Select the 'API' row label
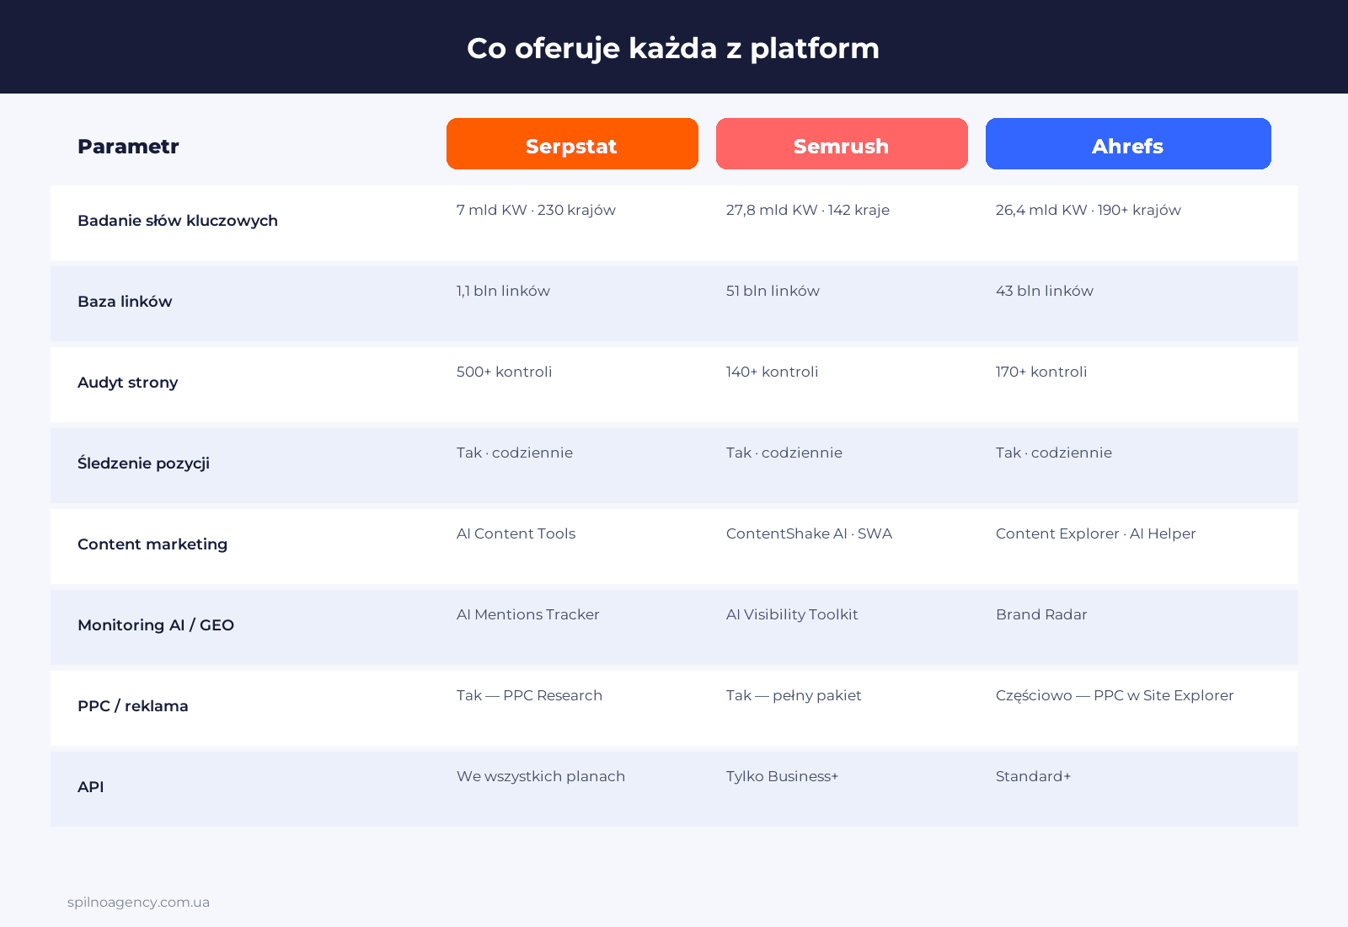The image size is (1348, 927). click(91, 787)
